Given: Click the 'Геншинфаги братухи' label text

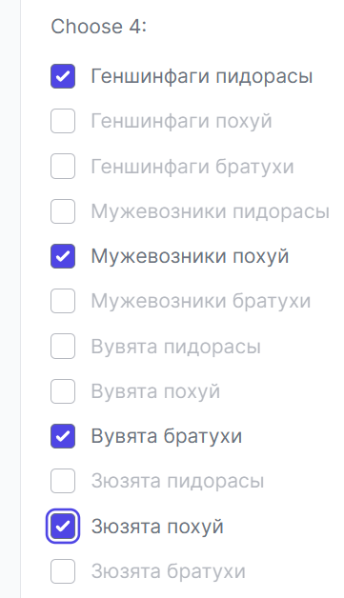Looking at the screenshot, I should click(192, 167).
